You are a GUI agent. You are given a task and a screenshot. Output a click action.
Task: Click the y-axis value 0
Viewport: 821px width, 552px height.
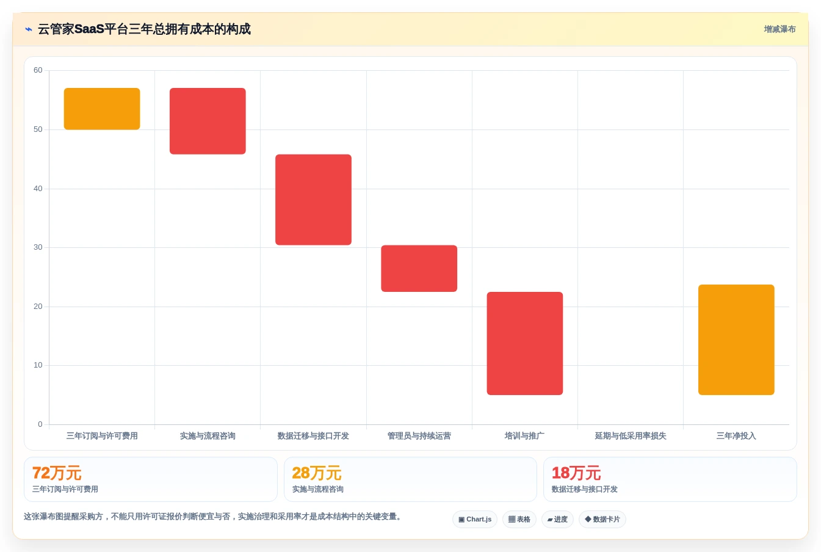coord(40,424)
